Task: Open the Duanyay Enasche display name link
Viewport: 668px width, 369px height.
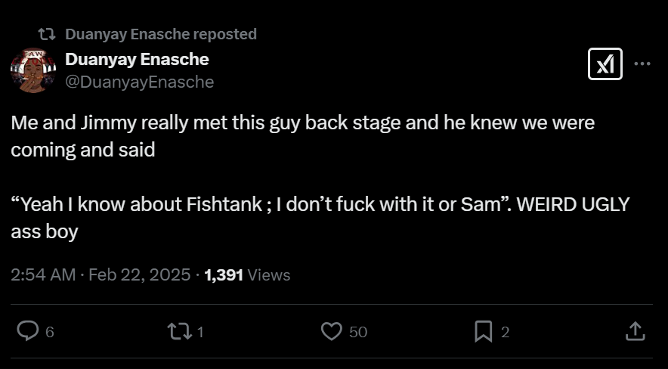Action: [x=137, y=59]
